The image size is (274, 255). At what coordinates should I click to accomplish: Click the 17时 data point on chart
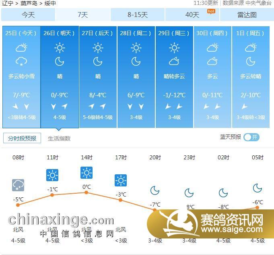(120, 200)
